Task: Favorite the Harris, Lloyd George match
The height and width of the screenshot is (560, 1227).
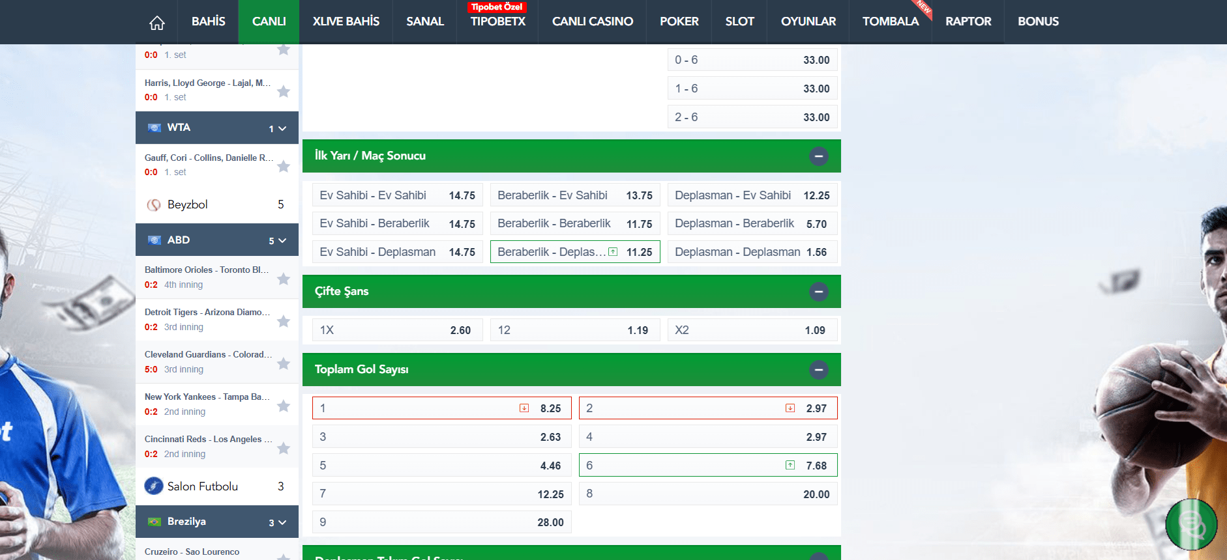Action: 284,91
